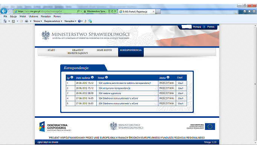Open the Ulubione menu
The height and width of the screenshot is (145, 257).
pos(33,17)
